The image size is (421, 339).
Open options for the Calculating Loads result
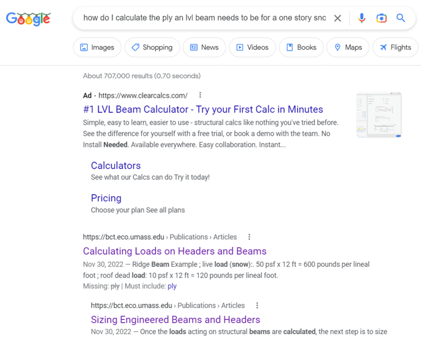point(249,237)
